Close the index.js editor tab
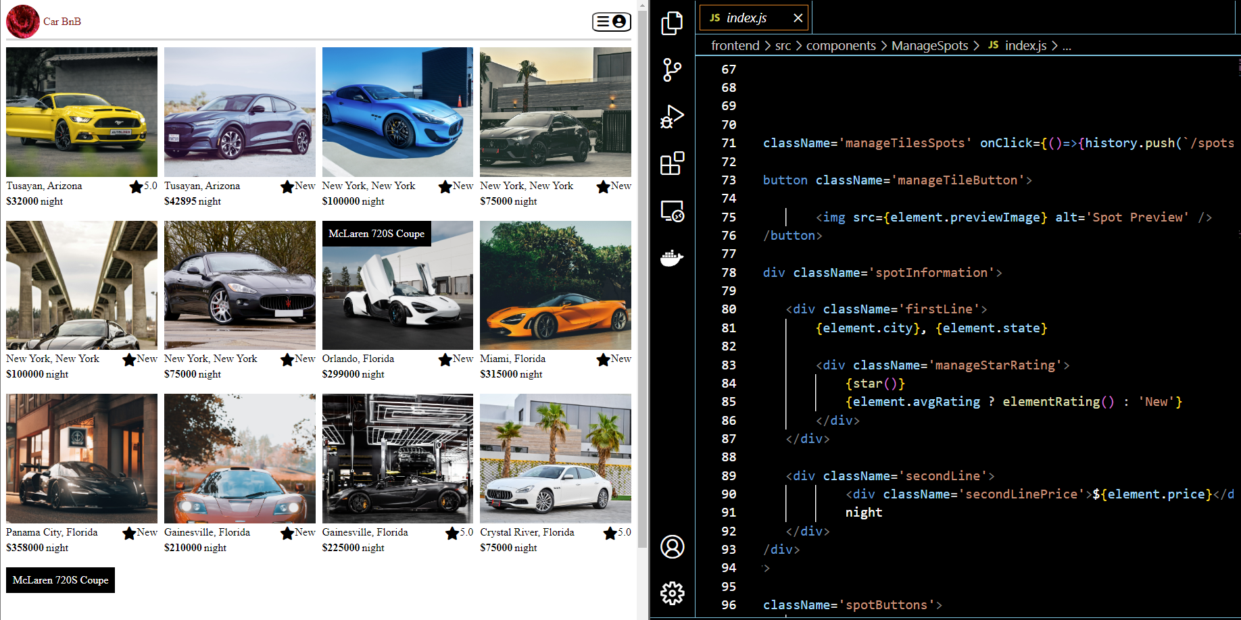 coord(798,18)
